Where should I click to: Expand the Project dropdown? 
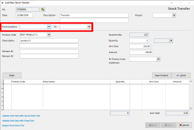(174, 15)
